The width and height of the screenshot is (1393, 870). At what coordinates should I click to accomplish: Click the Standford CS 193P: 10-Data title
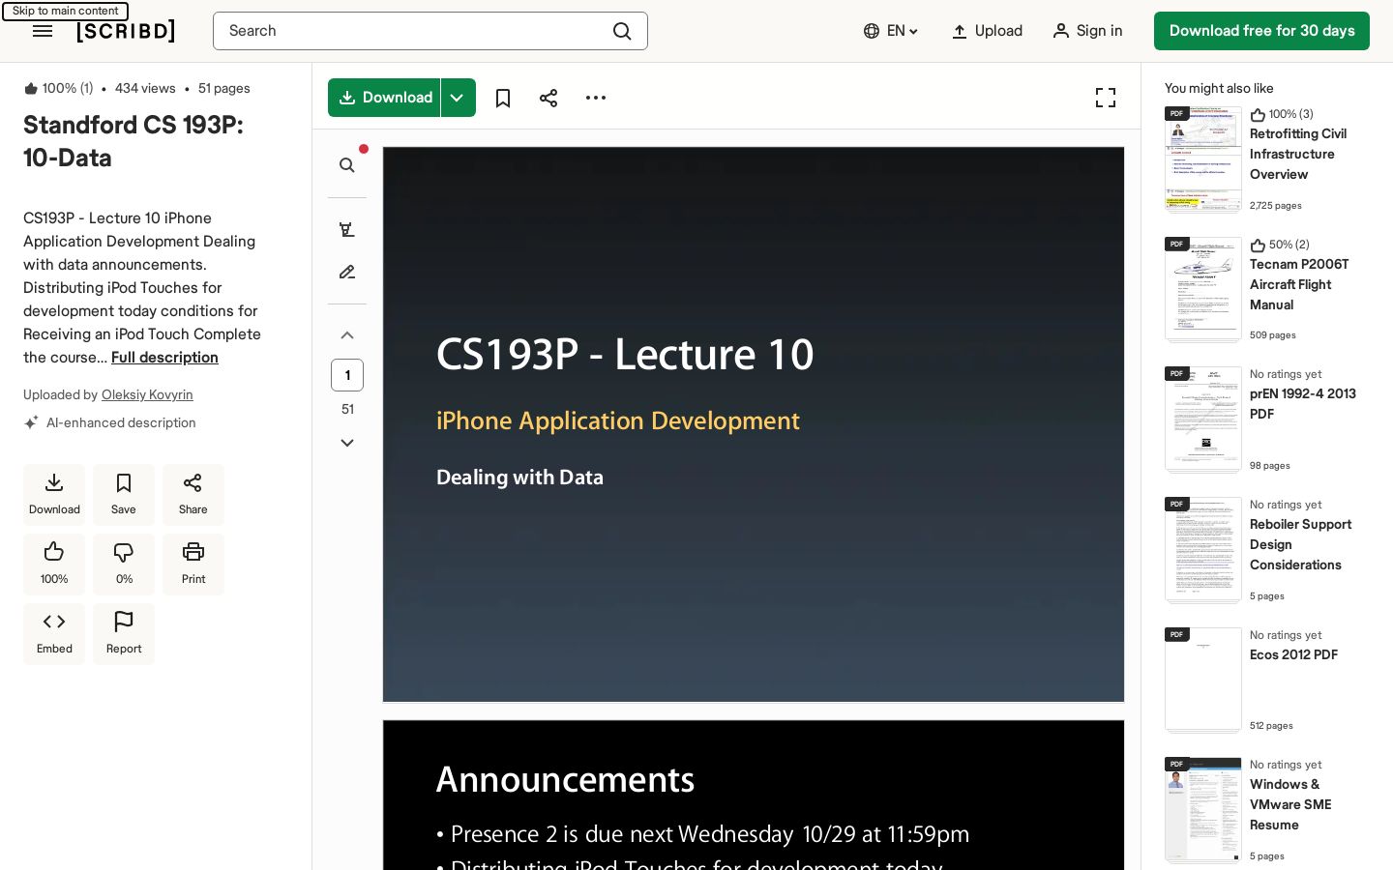pos(133,141)
